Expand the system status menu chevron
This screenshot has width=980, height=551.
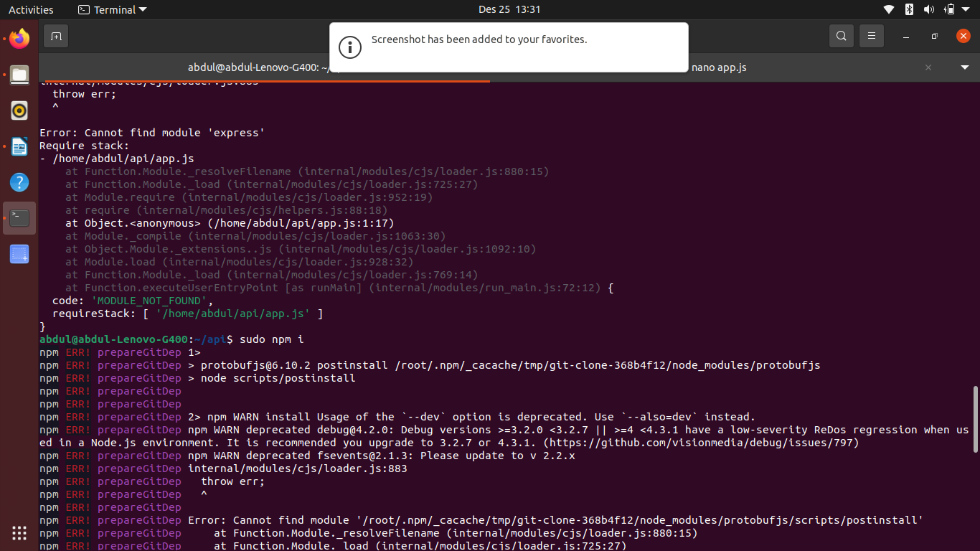pos(966,9)
